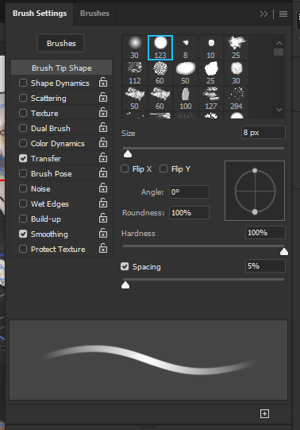Click the lock icon next to Transfer
Screen dimensions: 300x430
[x=103, y=157]
